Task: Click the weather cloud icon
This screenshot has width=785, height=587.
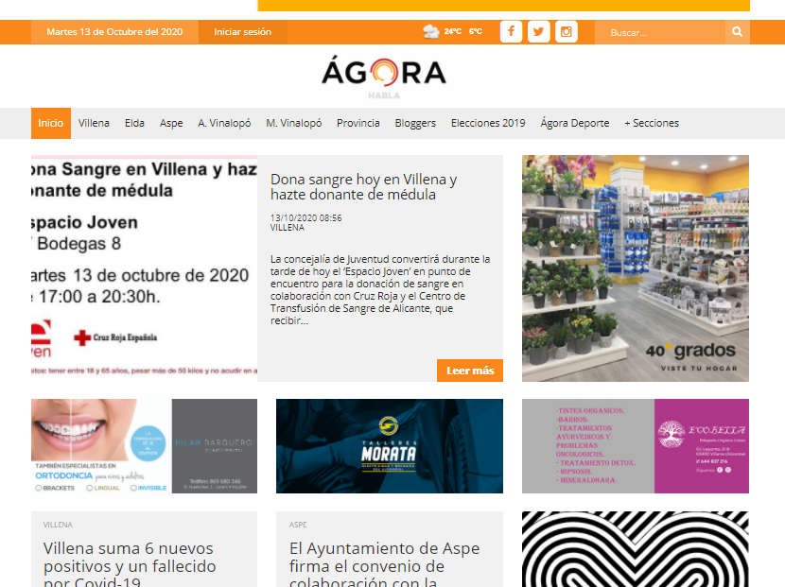Action: coord(430,31)
